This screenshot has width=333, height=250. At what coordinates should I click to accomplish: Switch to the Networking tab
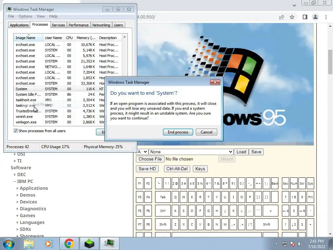(x=101, y=25)
